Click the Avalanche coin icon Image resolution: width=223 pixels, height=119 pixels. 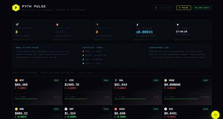point(116,109)
